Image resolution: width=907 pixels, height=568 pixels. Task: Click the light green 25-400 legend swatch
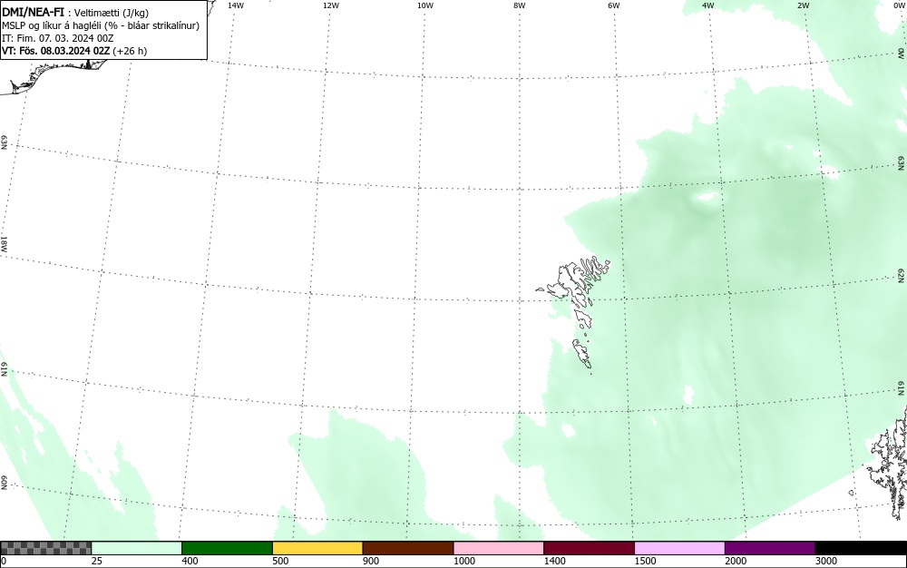point(137,548)
